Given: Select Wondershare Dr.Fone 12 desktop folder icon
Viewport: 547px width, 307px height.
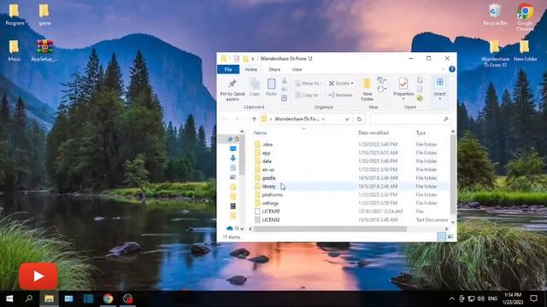Looking at the screenshot, I should (x=495, y=54).
